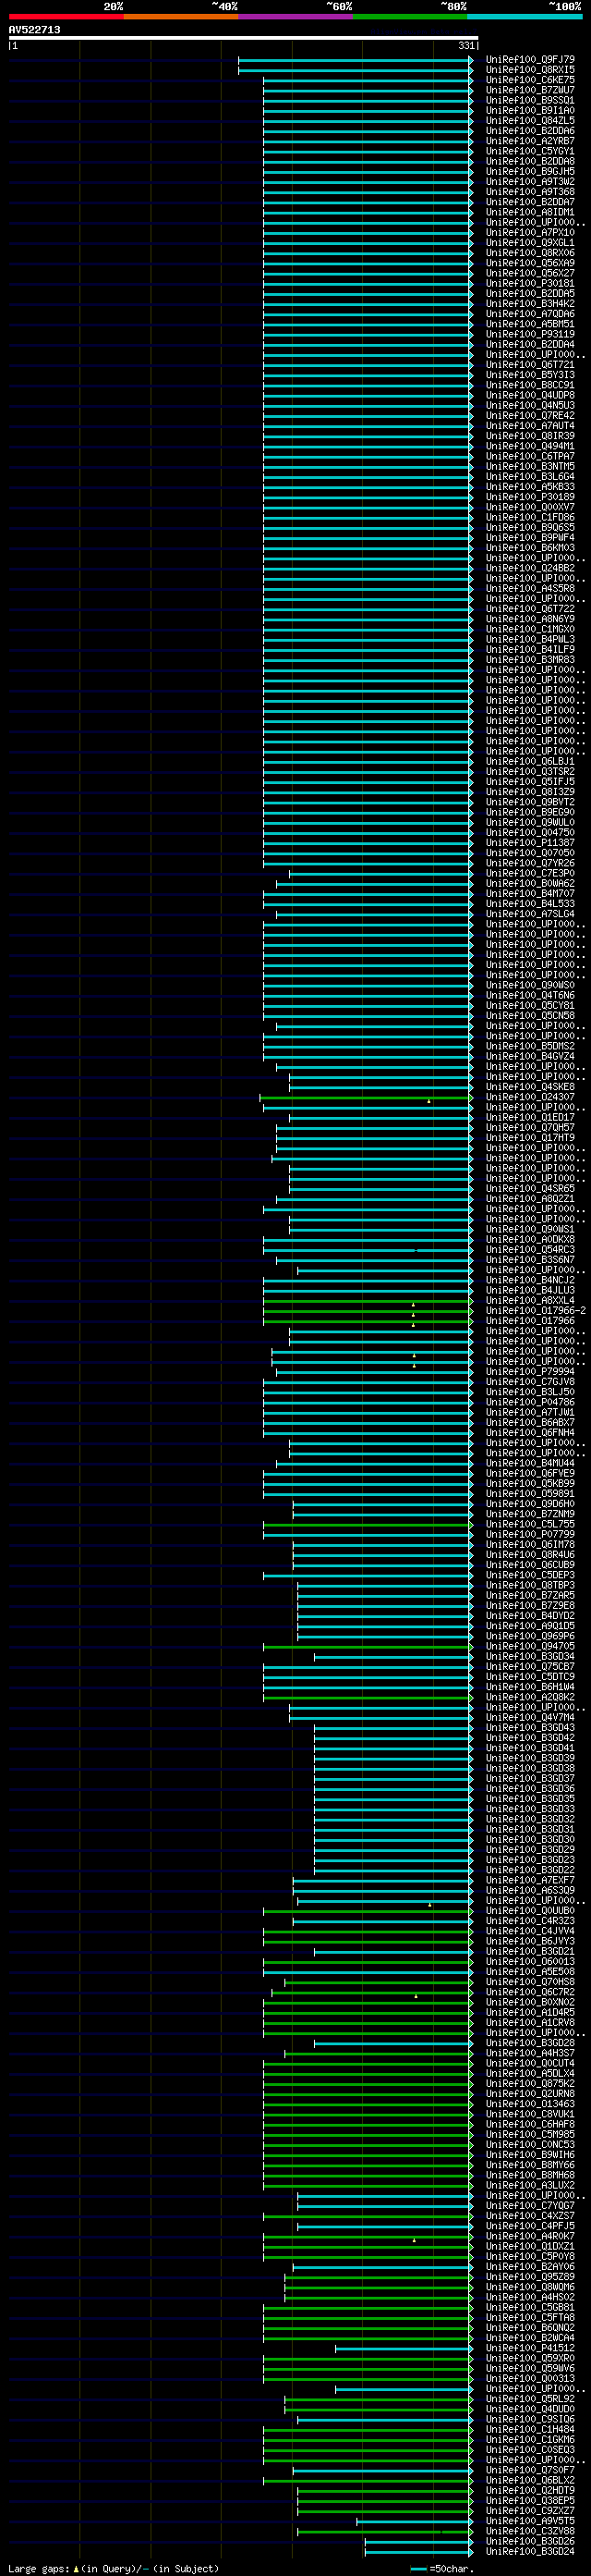The height and width of the screenshot is (2576, 591).
Task: Select the UniRef100_O59891 label
Action: pyautogui.click(x=530, y=1493)
